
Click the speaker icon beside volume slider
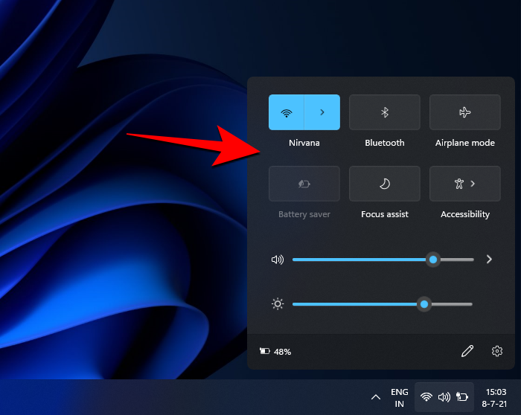pyautogui.click(x=278, y=260)
